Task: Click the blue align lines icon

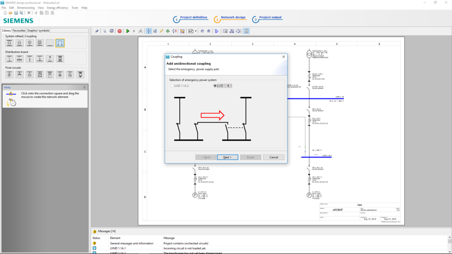Action: point(217,31)
